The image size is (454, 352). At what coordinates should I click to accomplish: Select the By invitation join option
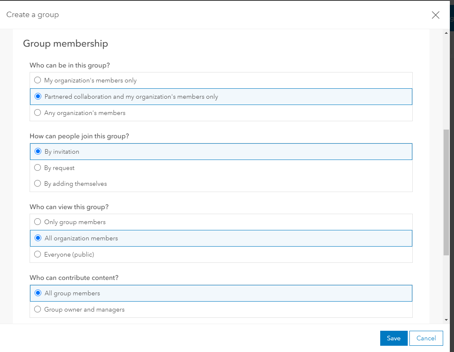(38, 152)
